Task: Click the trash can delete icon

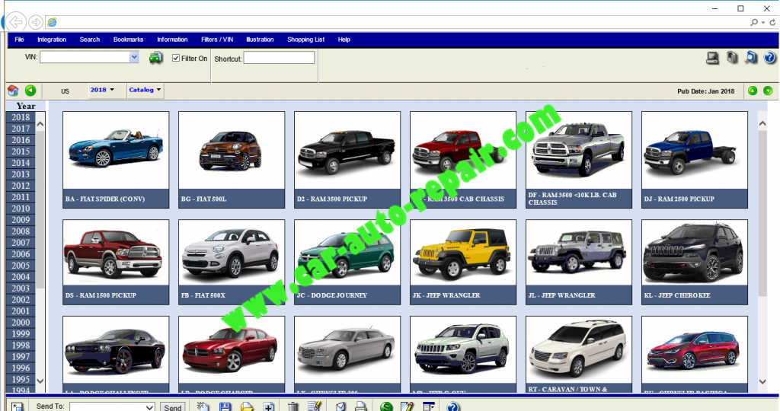Action: click(x=293, y=406)
